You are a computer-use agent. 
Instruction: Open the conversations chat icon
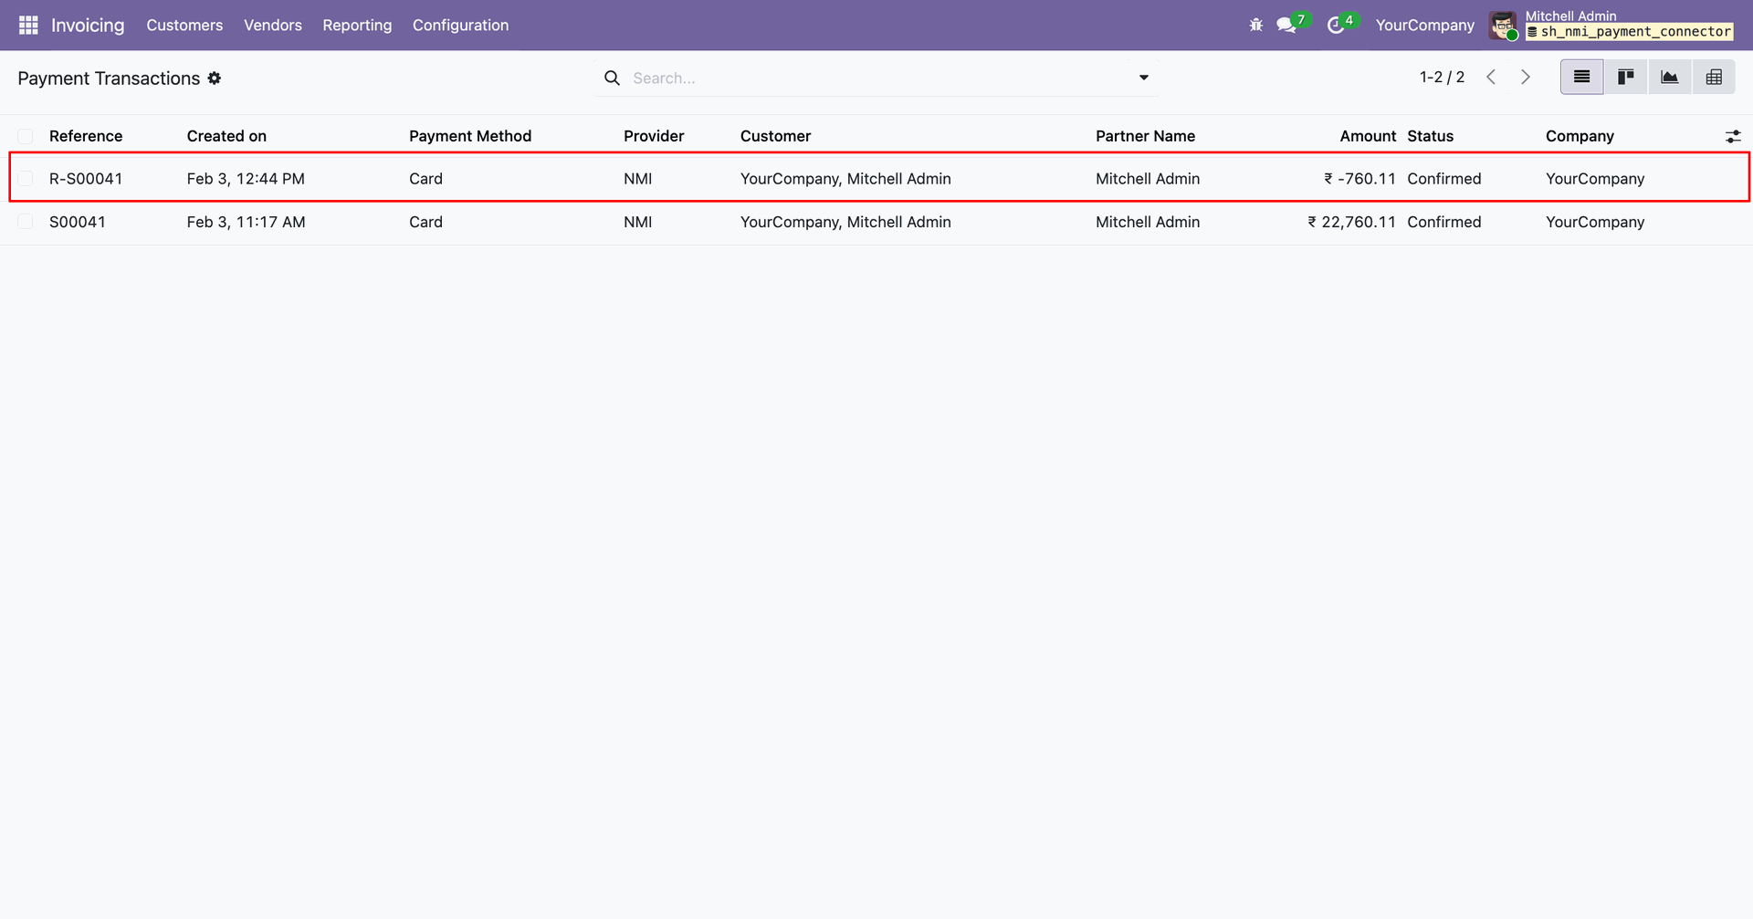[1286, 25]
